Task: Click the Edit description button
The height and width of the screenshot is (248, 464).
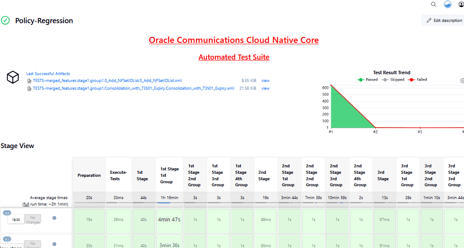Action: (444, 21)
